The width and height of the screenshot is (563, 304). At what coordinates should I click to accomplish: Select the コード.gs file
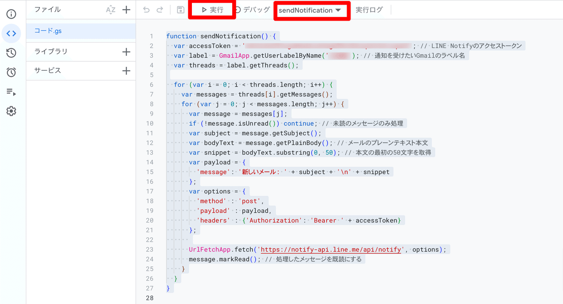(81, 31)
